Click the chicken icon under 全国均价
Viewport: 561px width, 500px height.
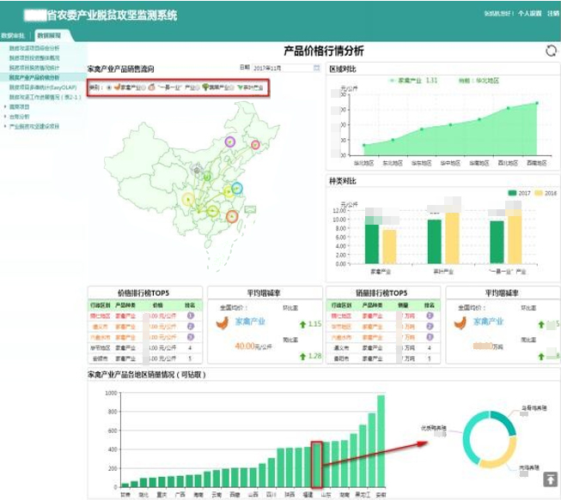click(x=223, y=324)
